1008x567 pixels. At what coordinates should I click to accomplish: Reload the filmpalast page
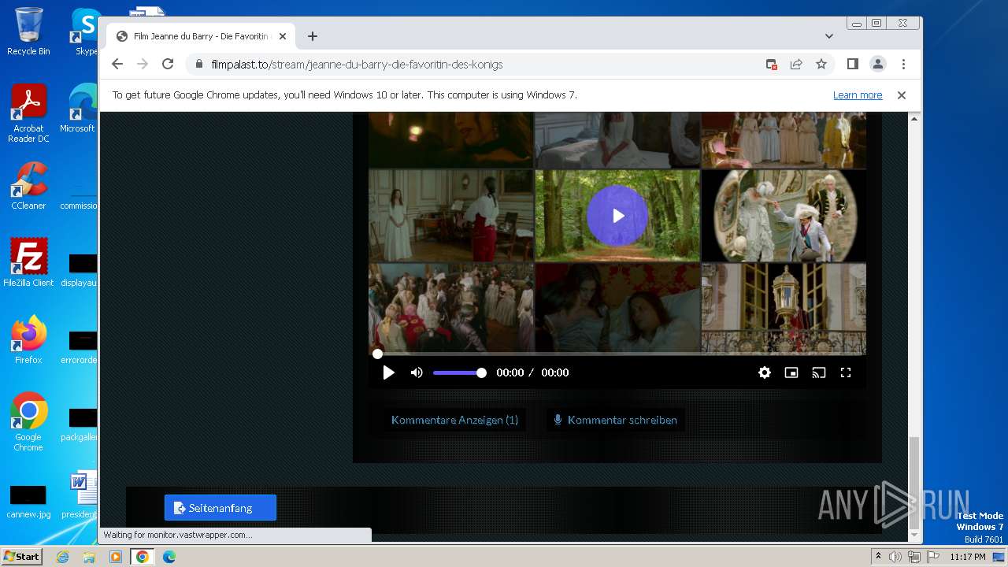[168, 65]
